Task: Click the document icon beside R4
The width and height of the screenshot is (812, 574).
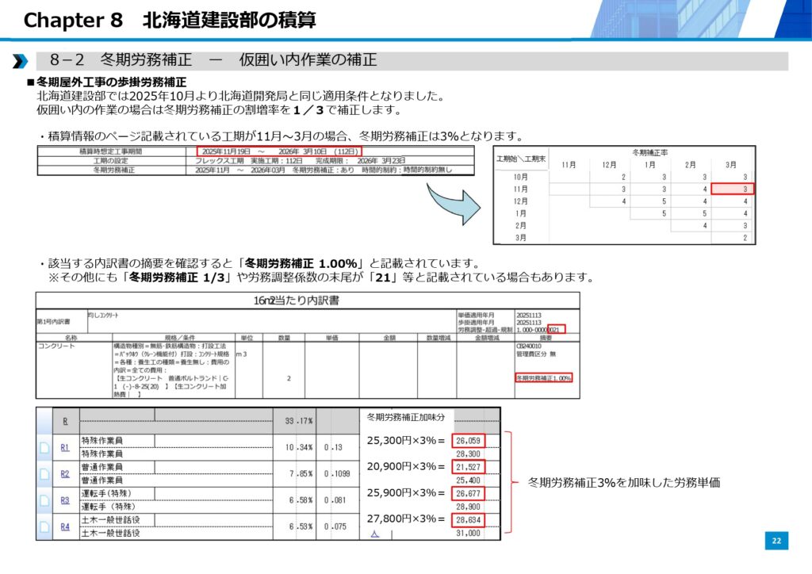Action: (45, 526)
